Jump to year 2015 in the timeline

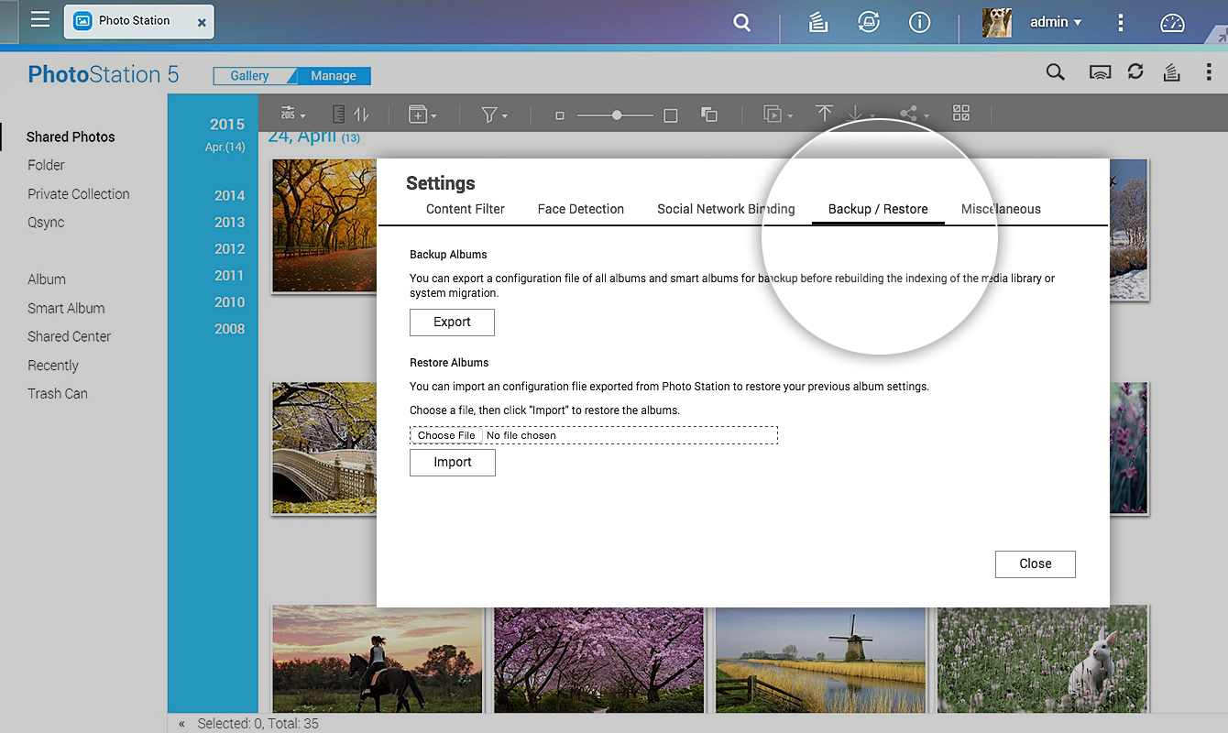[x=227, y=125]
